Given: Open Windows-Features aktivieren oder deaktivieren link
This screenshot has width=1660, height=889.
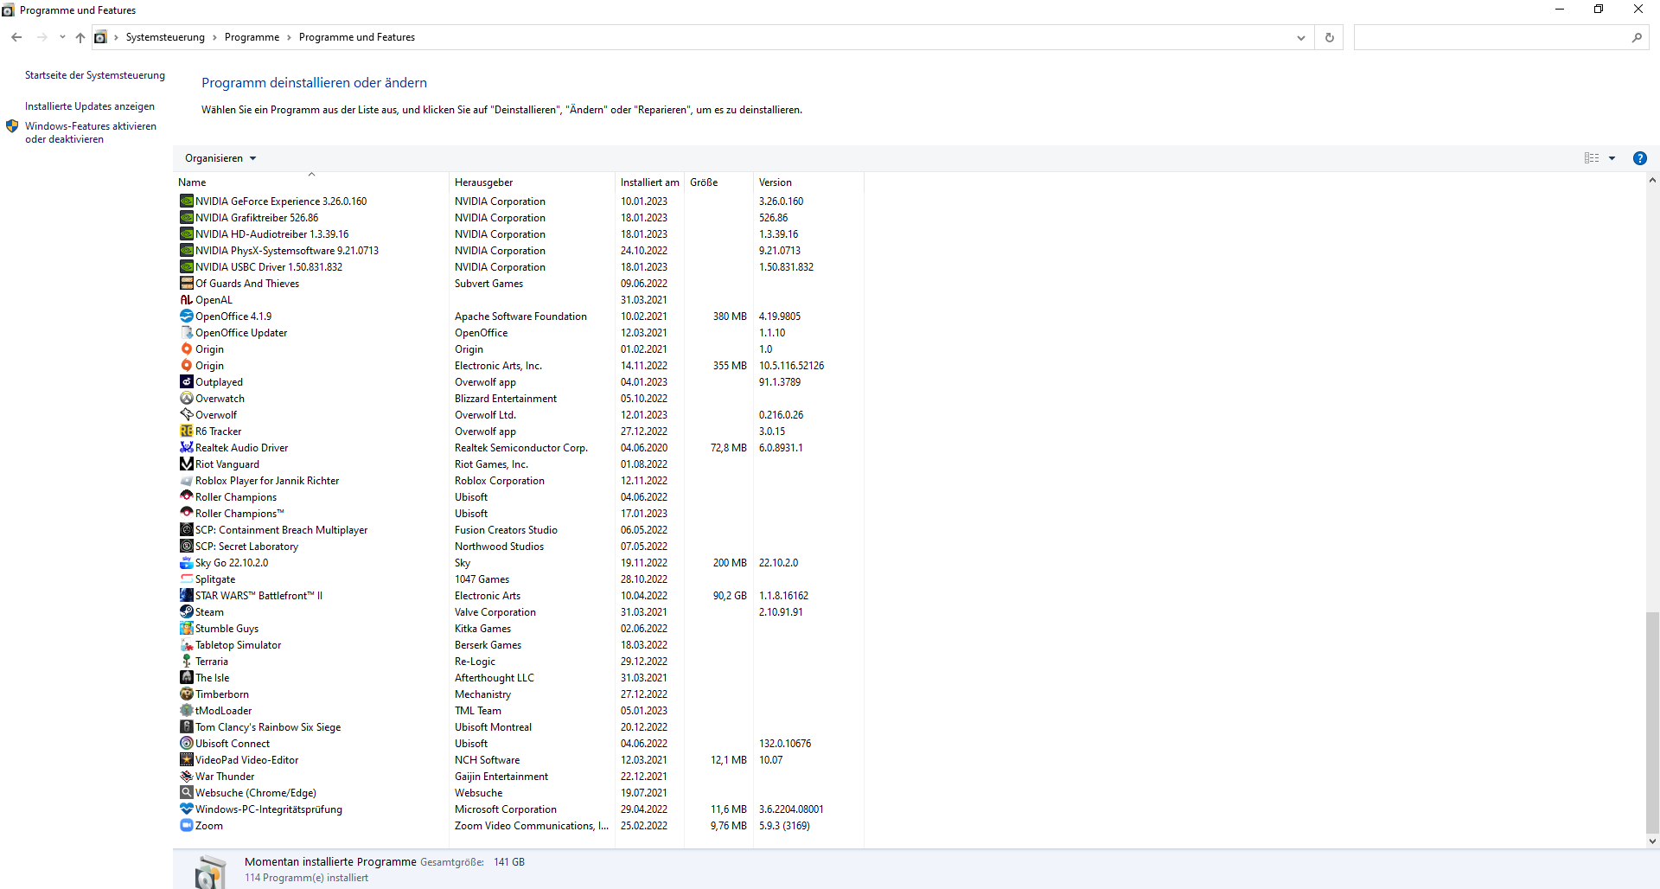Looking at the screenshot, I should pos(91,132).
